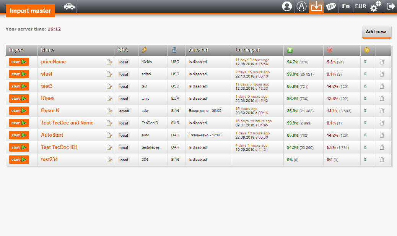
Task: Open the user profile icon
Action: 287,6
